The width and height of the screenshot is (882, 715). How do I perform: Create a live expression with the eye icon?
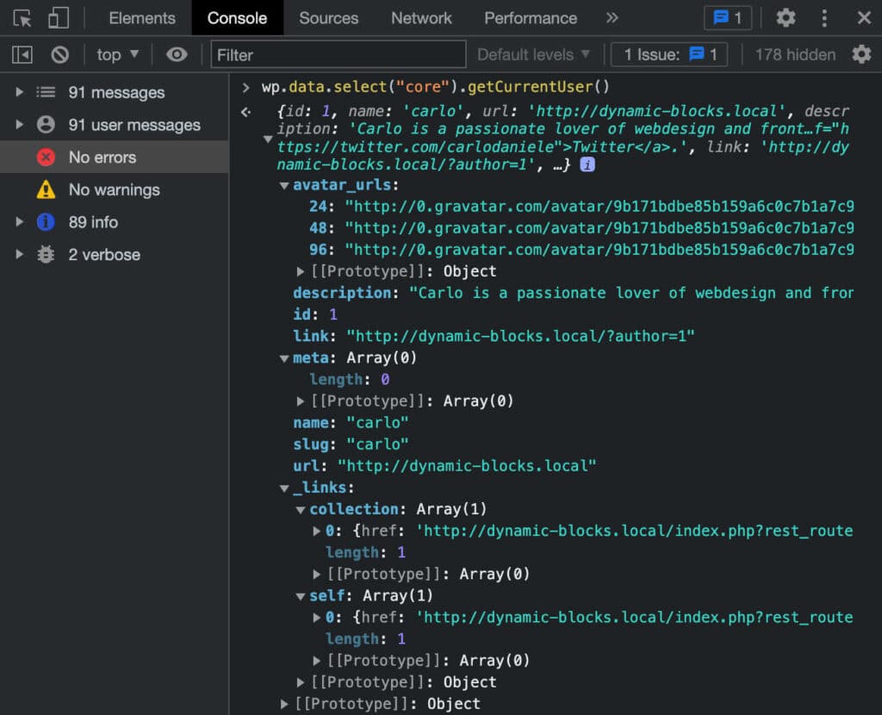coord(177,53)
